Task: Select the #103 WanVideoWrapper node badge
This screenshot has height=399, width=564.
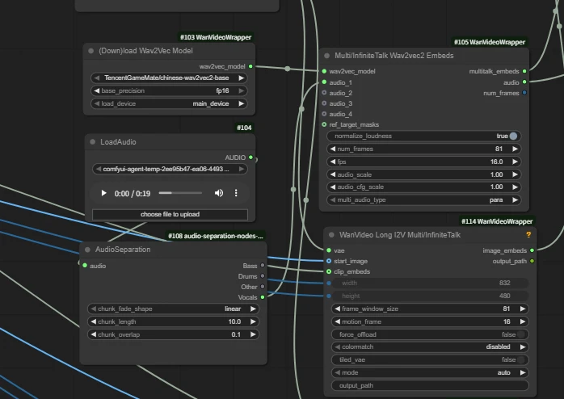Action: pyautogui.click(x=216, y=37)
